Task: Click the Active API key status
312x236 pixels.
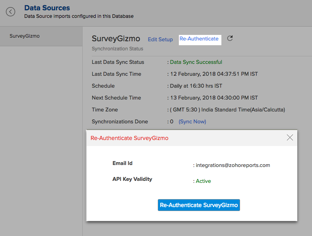Action: 203,181
